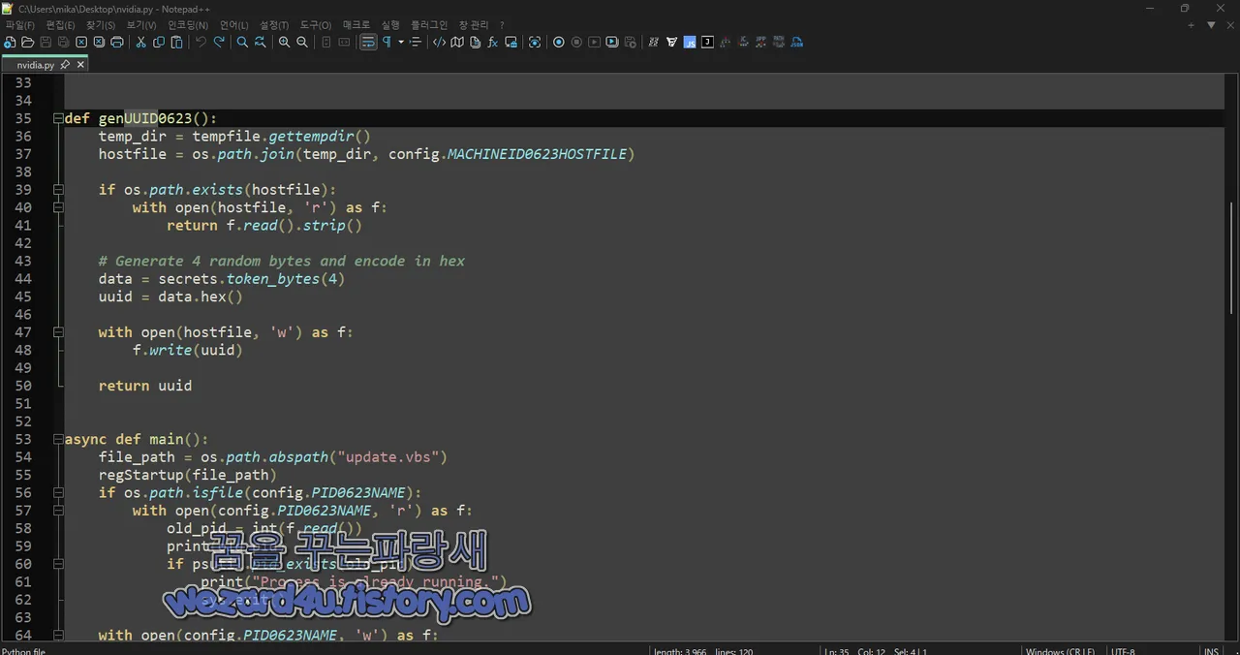Click the Open file folder icon
1240x655 pixels.
point(28,43)
